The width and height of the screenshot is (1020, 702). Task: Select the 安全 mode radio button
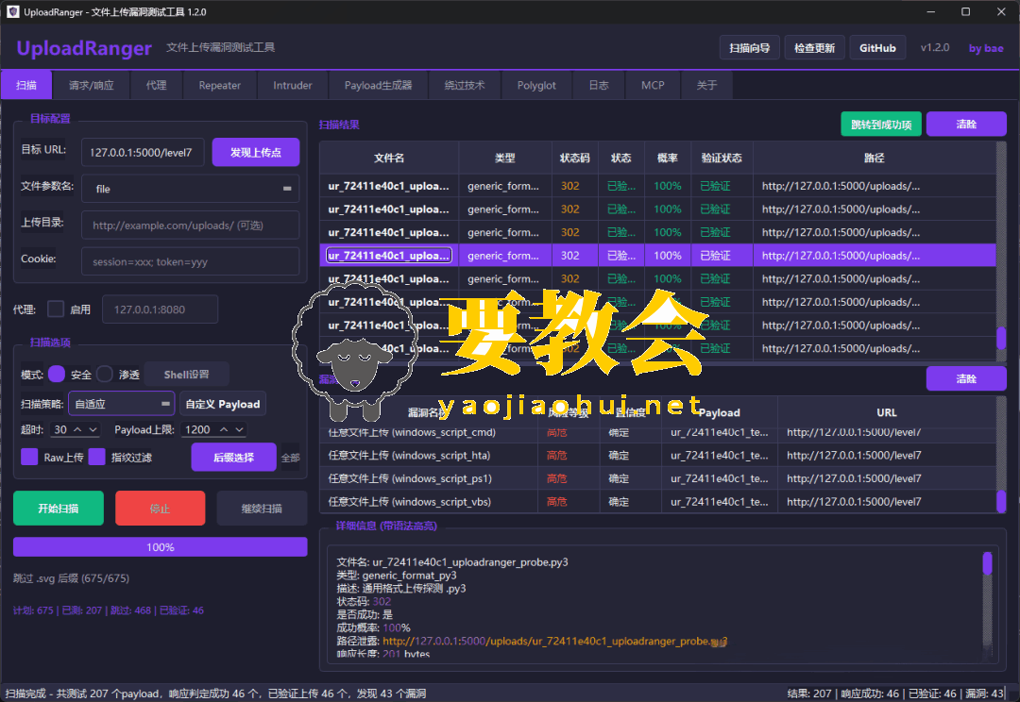tap(57, 374)
